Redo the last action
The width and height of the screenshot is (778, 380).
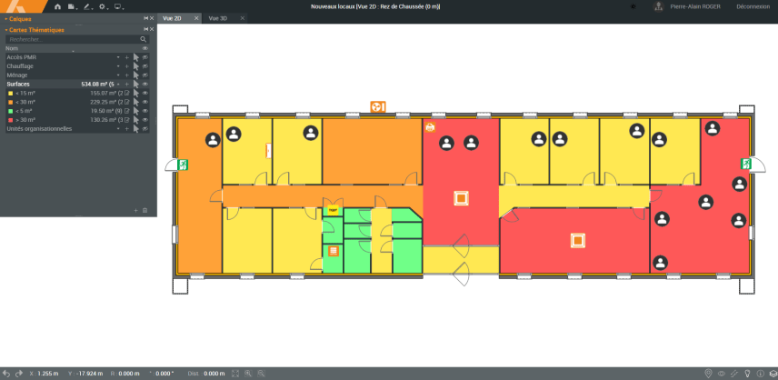tap(19, 374)
